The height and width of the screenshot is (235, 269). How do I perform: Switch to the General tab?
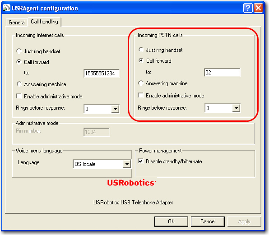pos(17,23)
